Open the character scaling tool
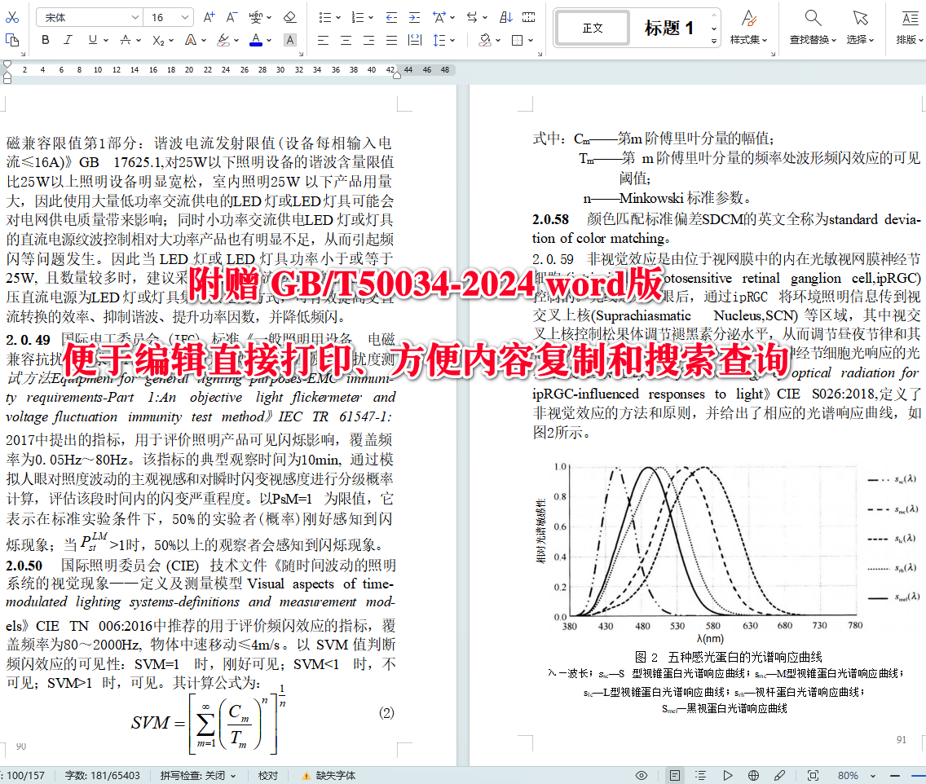 (439, 17)
